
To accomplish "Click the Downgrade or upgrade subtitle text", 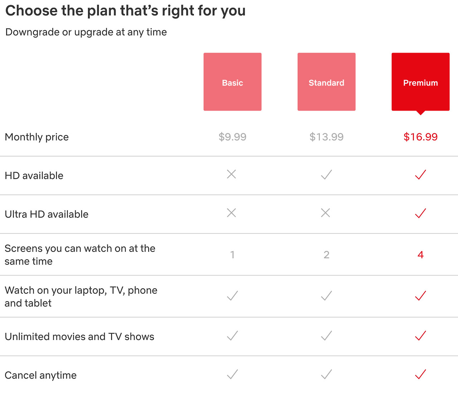I will point(86,32).
